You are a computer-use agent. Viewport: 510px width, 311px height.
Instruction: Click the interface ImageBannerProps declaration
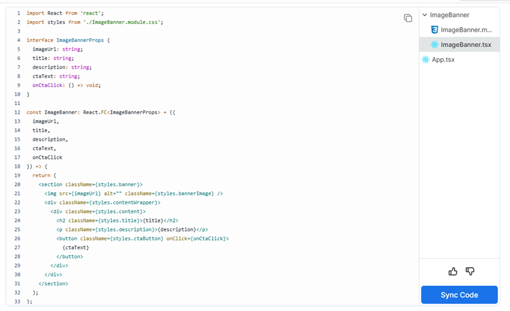pyautogui.click(x=68, y=40)
